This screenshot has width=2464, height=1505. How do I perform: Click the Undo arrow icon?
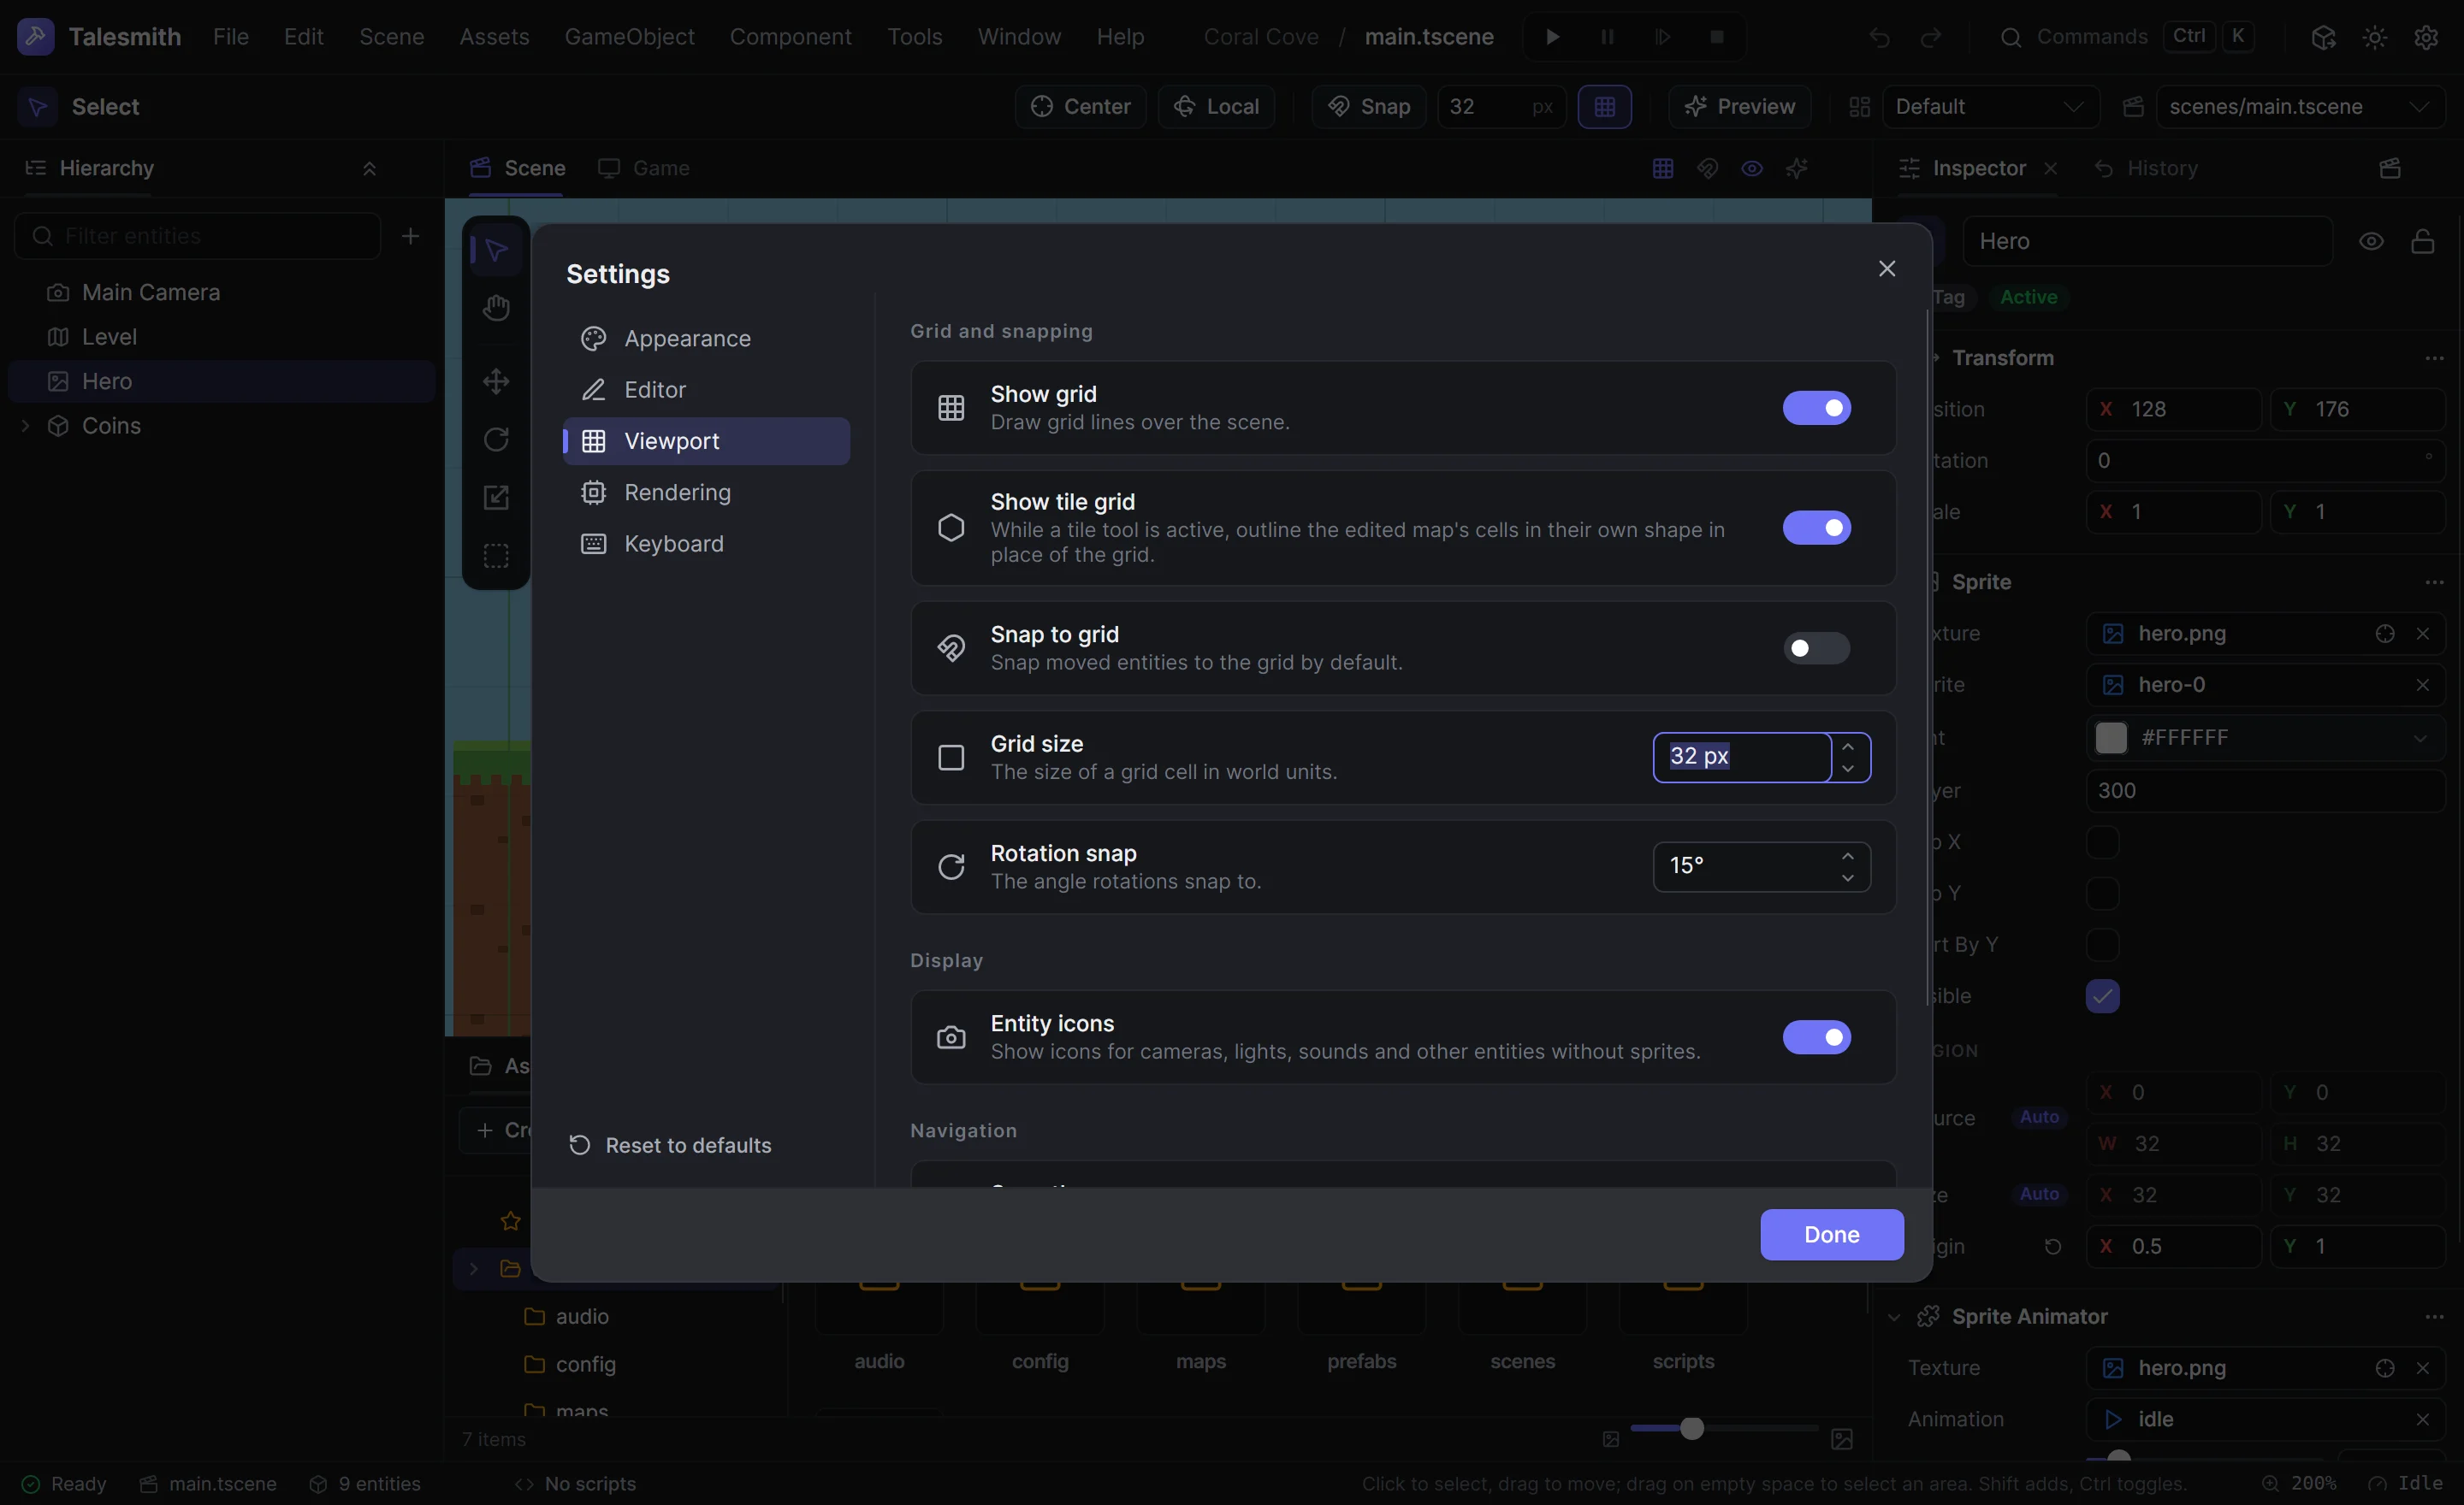tap(1879, 37)
